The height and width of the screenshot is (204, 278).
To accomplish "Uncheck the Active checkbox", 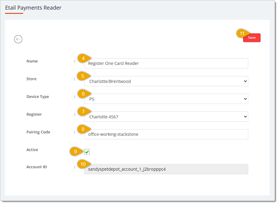I will click(x=87, y=152).
